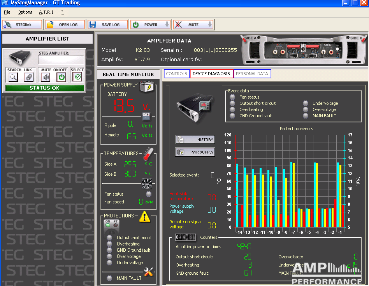Save the log using SAVE LOG
The width and height of the screenshot is (369, 286).
point(107,25)
